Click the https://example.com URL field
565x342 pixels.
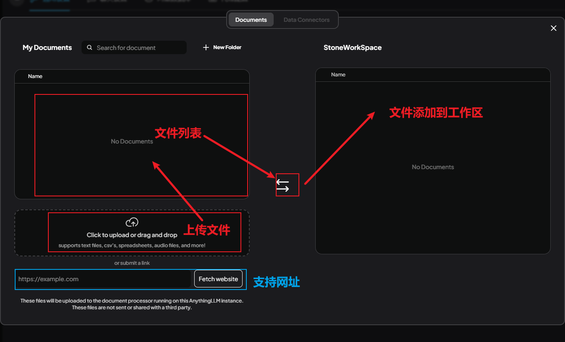click(103, 279)
